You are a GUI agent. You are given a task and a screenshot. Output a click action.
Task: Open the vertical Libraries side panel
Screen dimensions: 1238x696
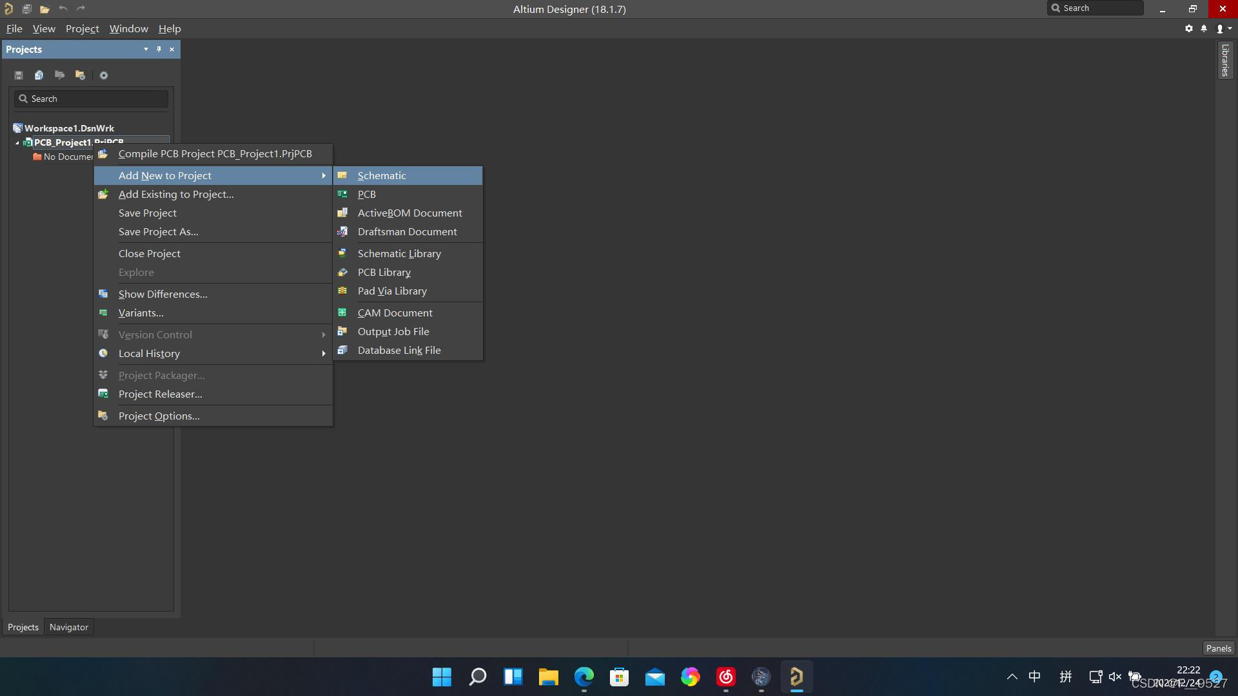pyautogui.click(x=1224, y=61)
